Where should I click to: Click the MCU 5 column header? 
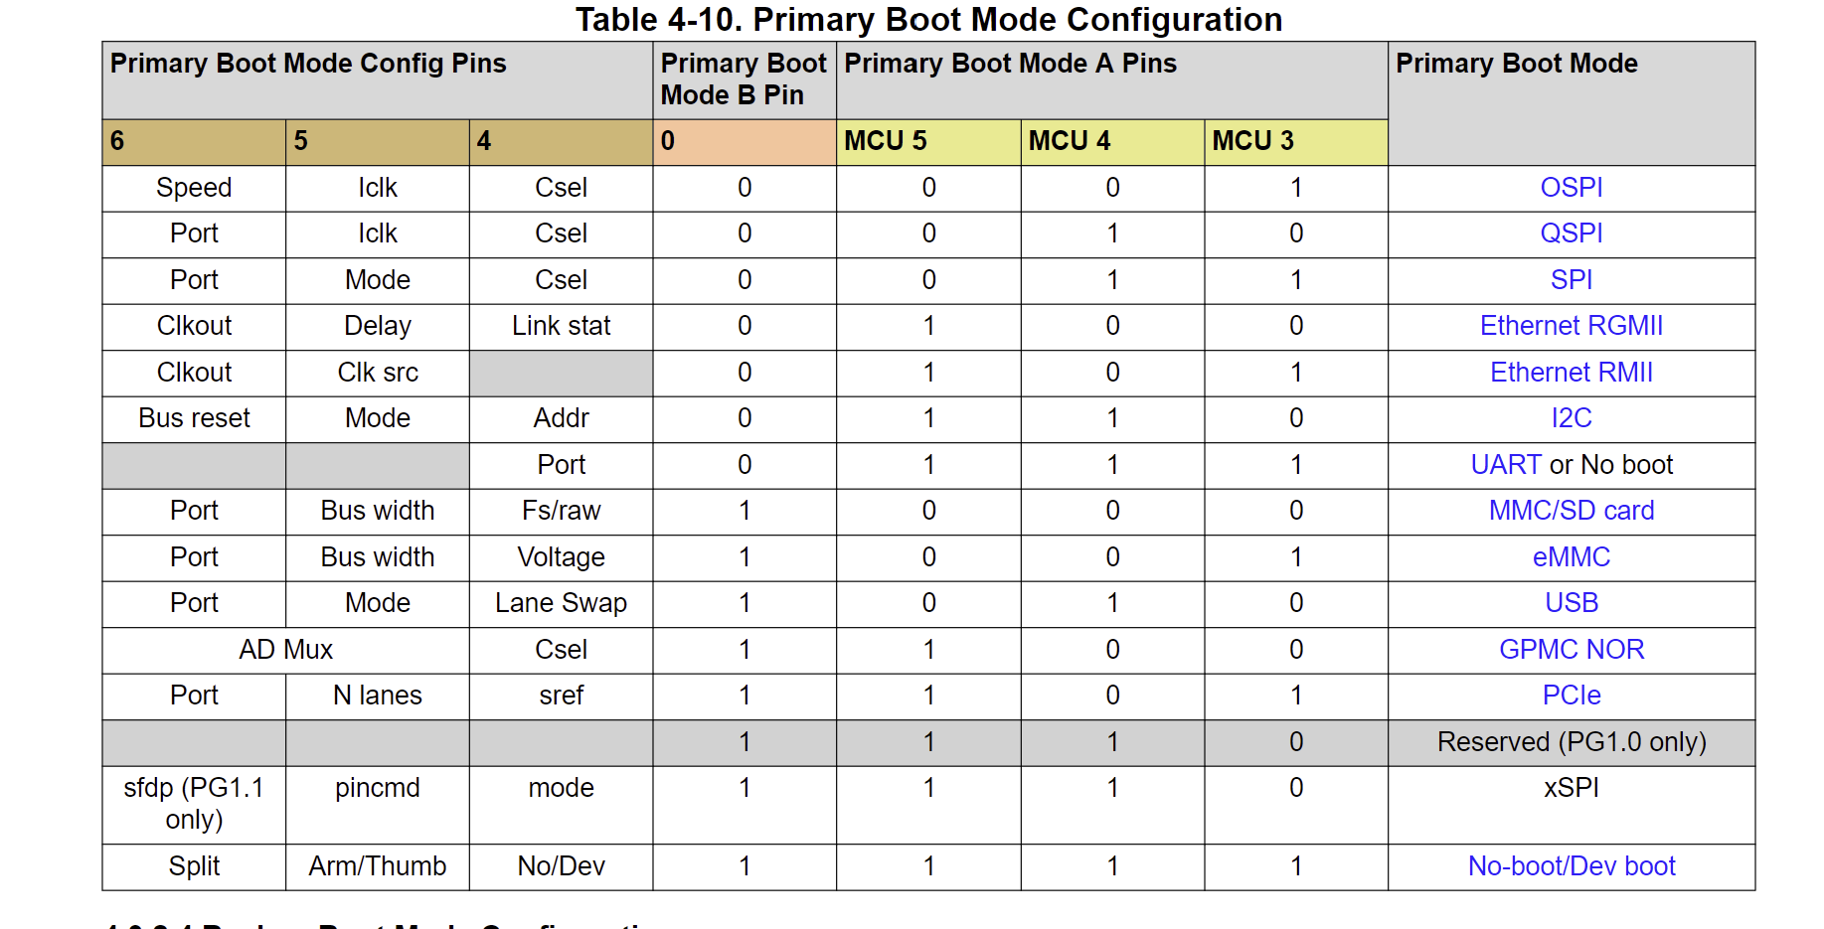[x=927, y=141]
